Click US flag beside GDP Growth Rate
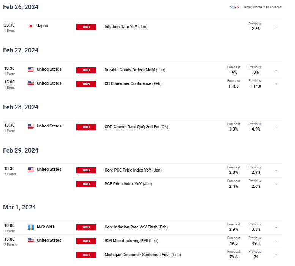 pos(31,126)
